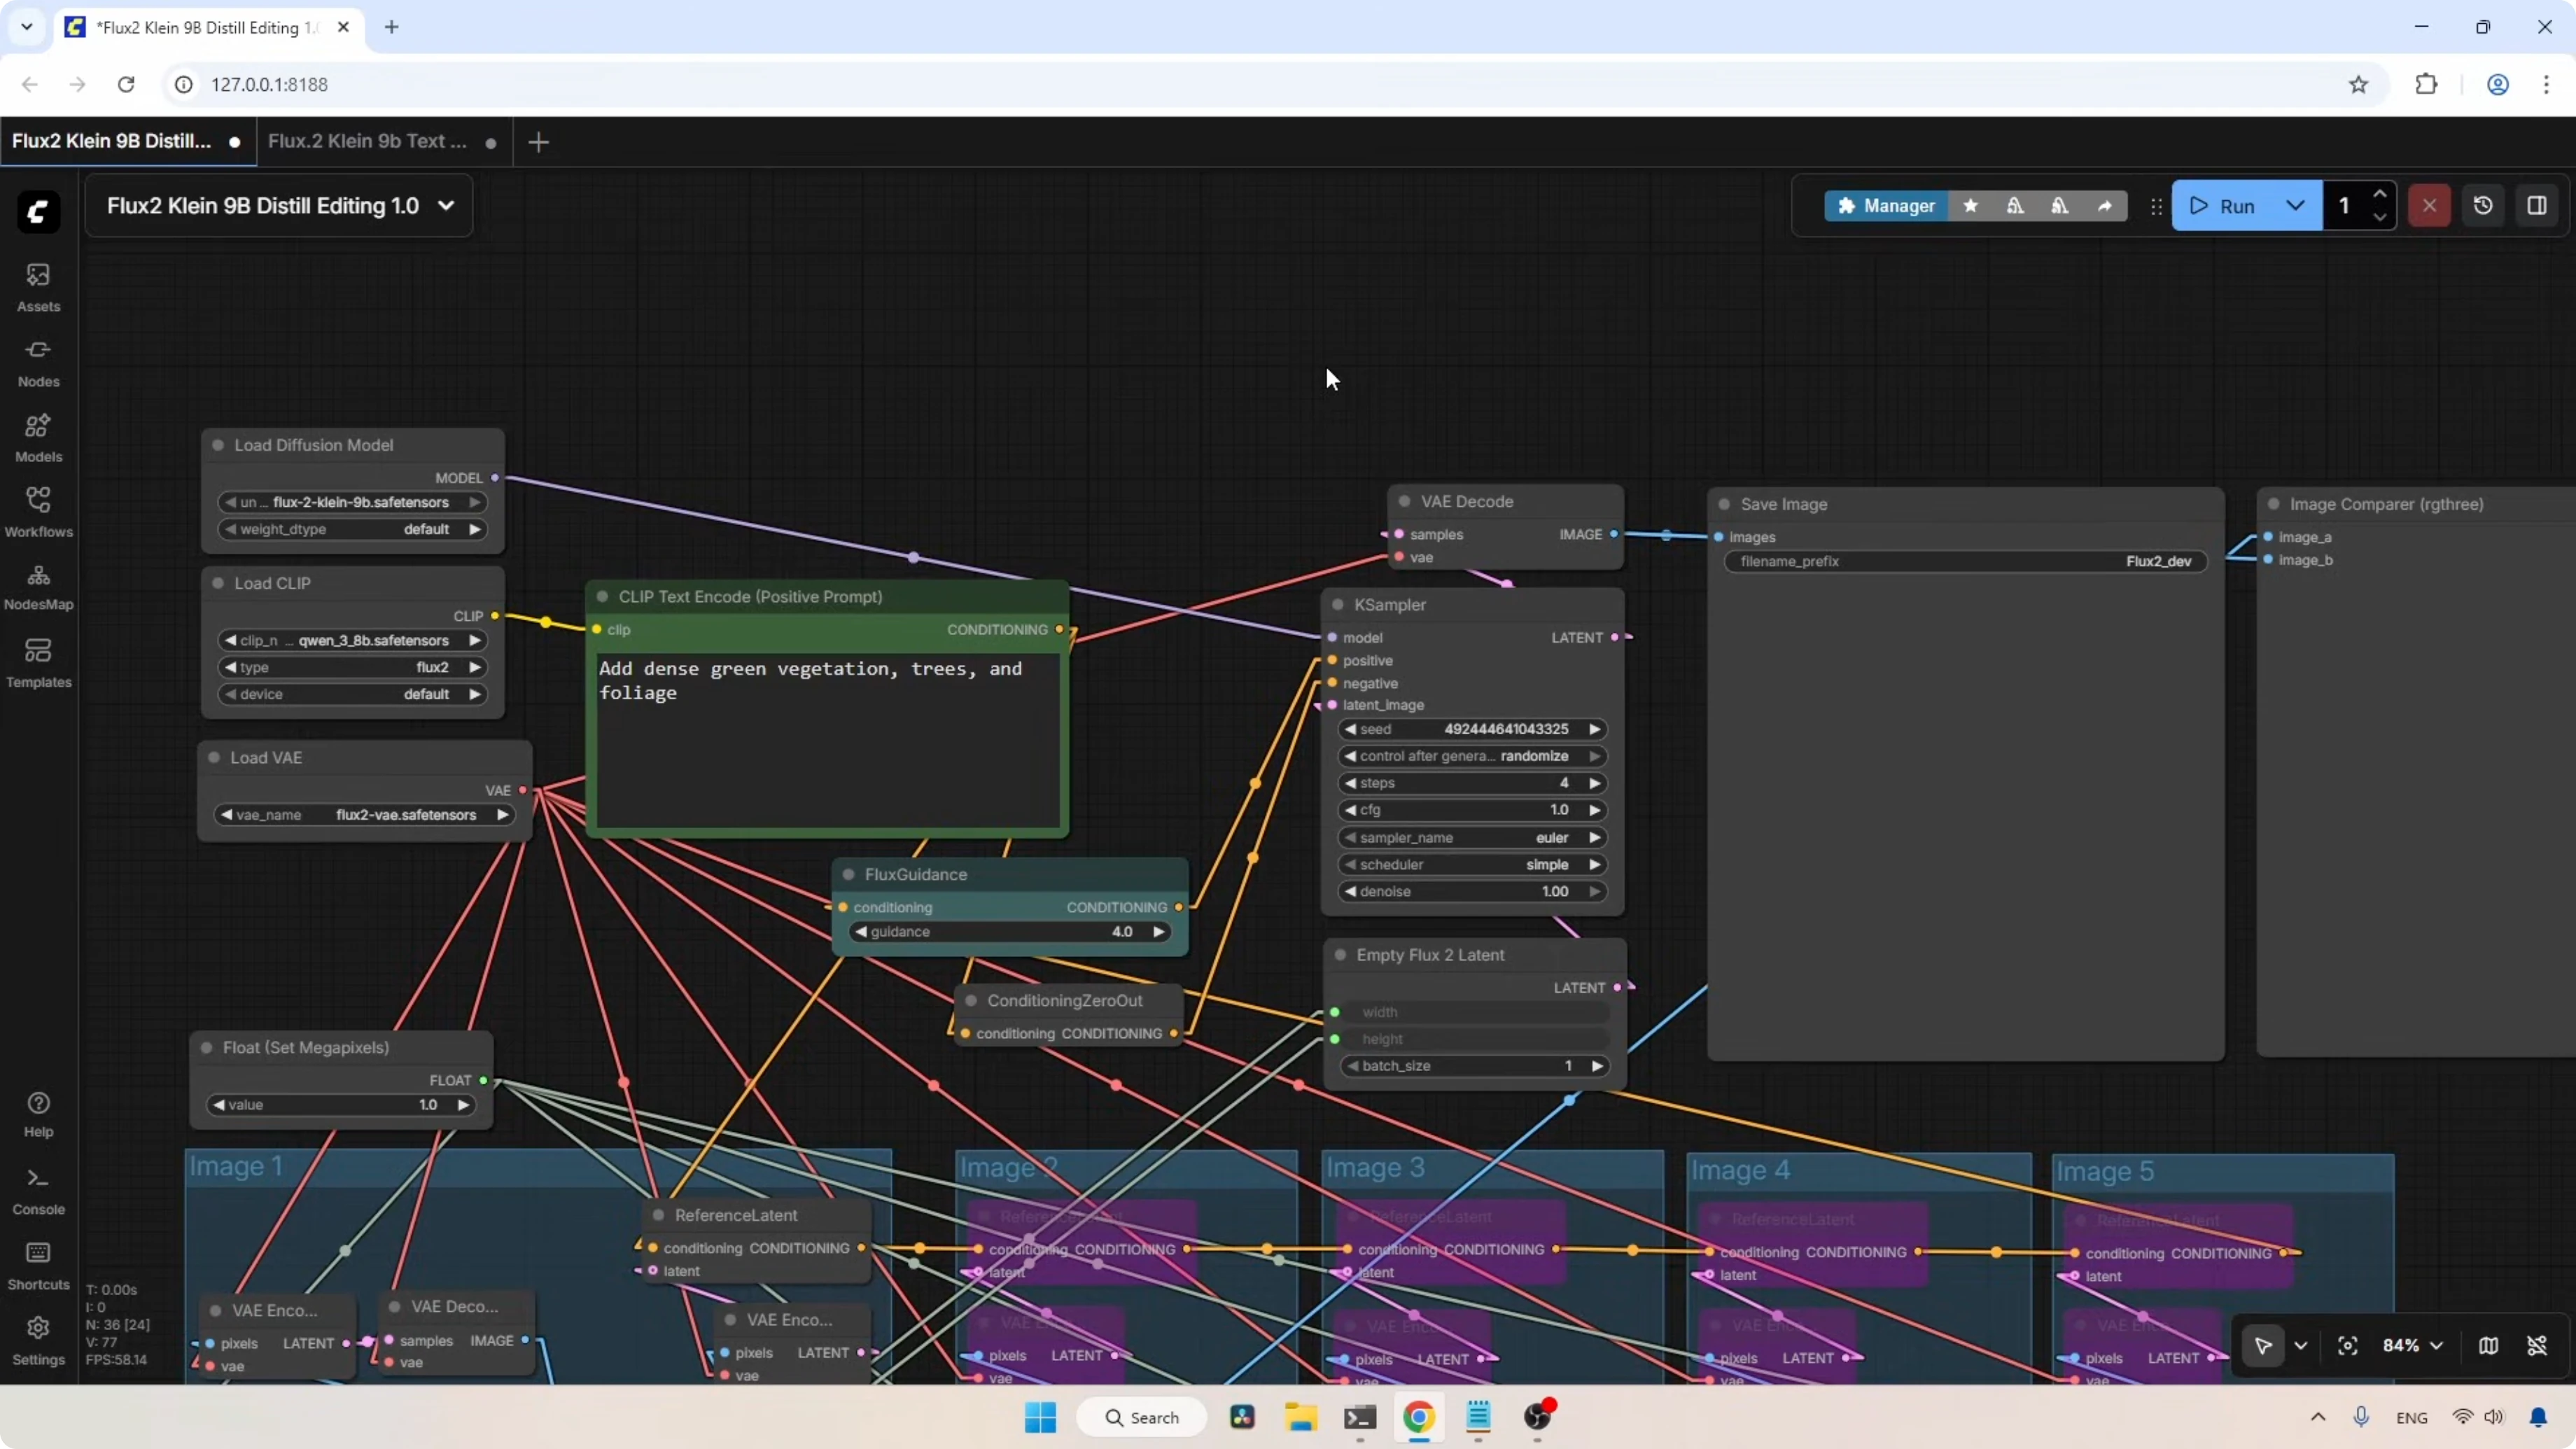
Task: Toggle the link visibility icon
Action: point(2536,1345)
